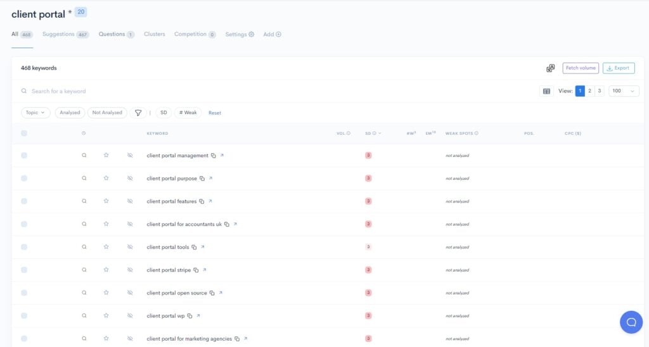
Task: Open the translate icon next to Fetch volume
Action: [550, 68]
